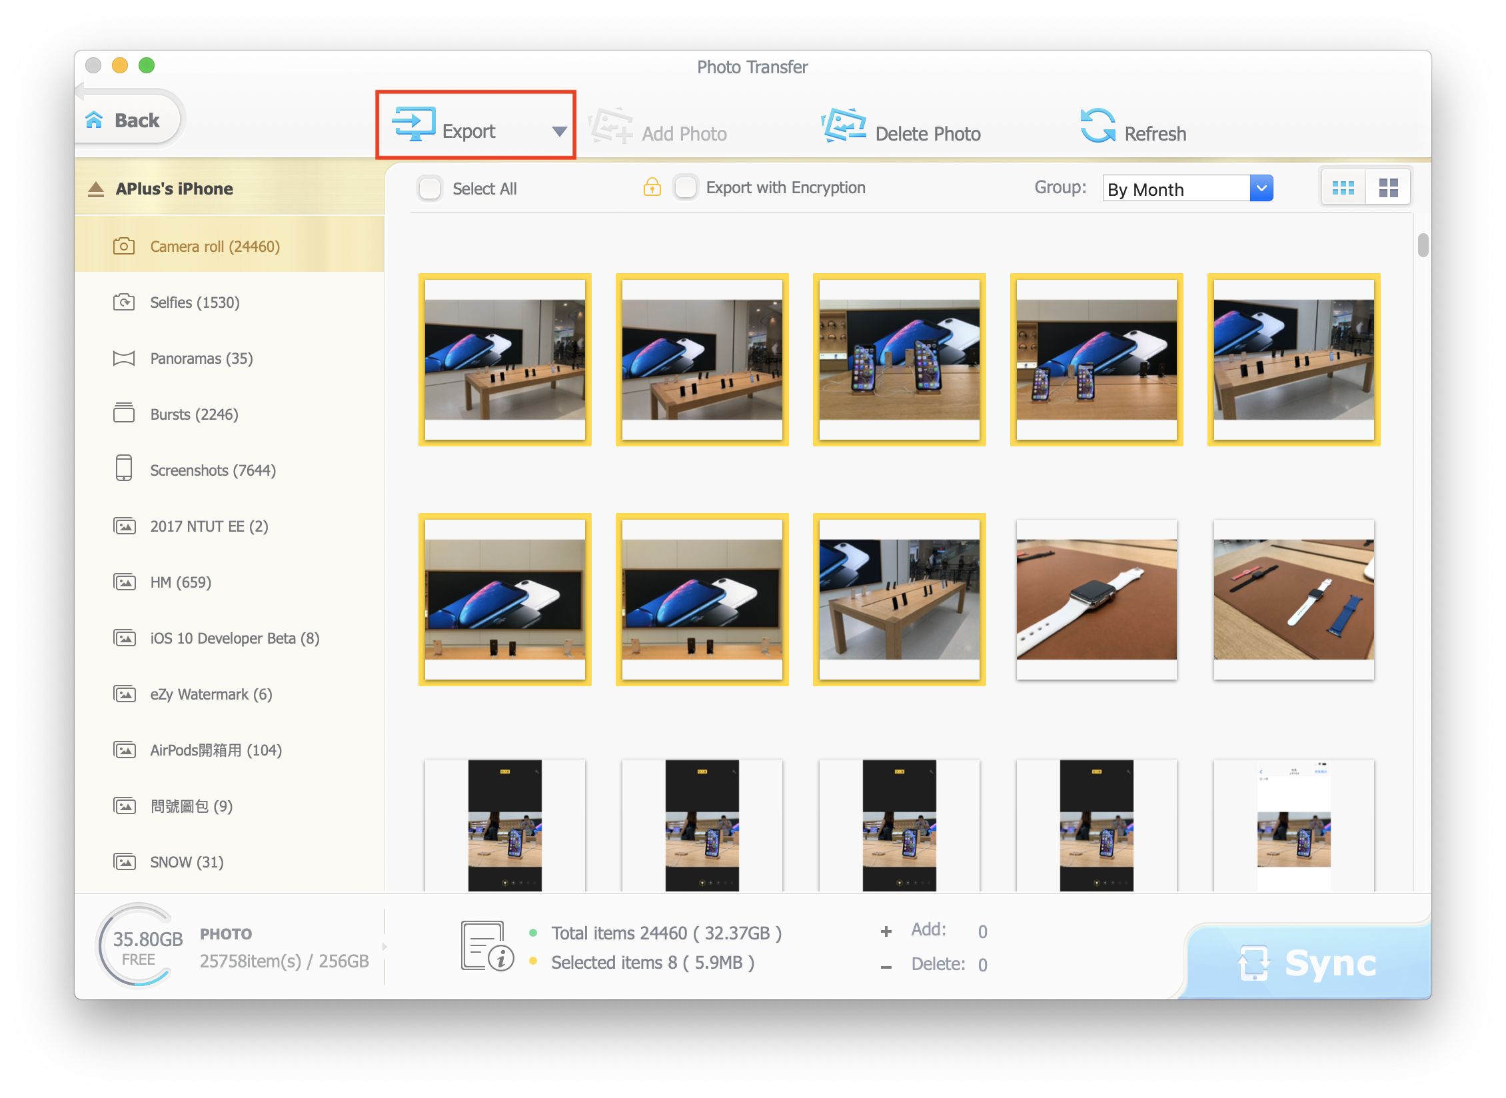
Task: Click the minus Delete icon
Action: (x=886, y=966)
